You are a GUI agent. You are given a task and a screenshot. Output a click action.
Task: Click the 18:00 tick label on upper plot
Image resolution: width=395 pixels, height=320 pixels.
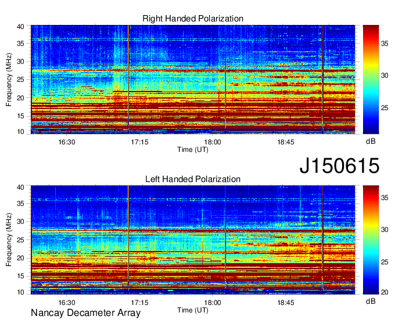click(213, 142)
